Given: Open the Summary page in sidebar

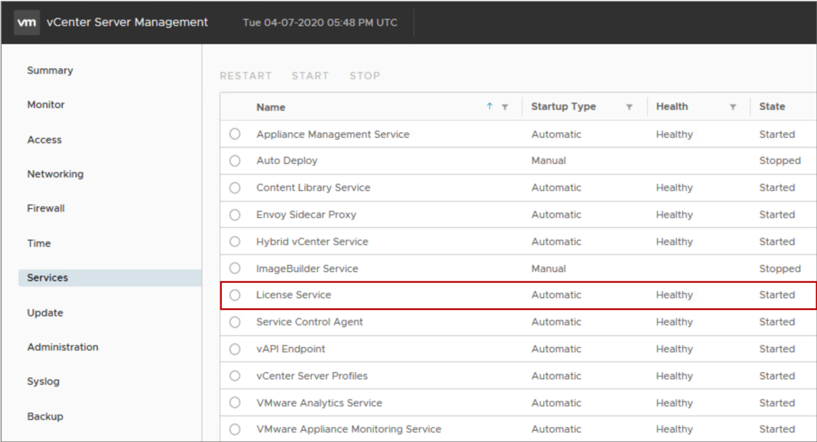Looking at the screenshot, I should coord(50,70).
